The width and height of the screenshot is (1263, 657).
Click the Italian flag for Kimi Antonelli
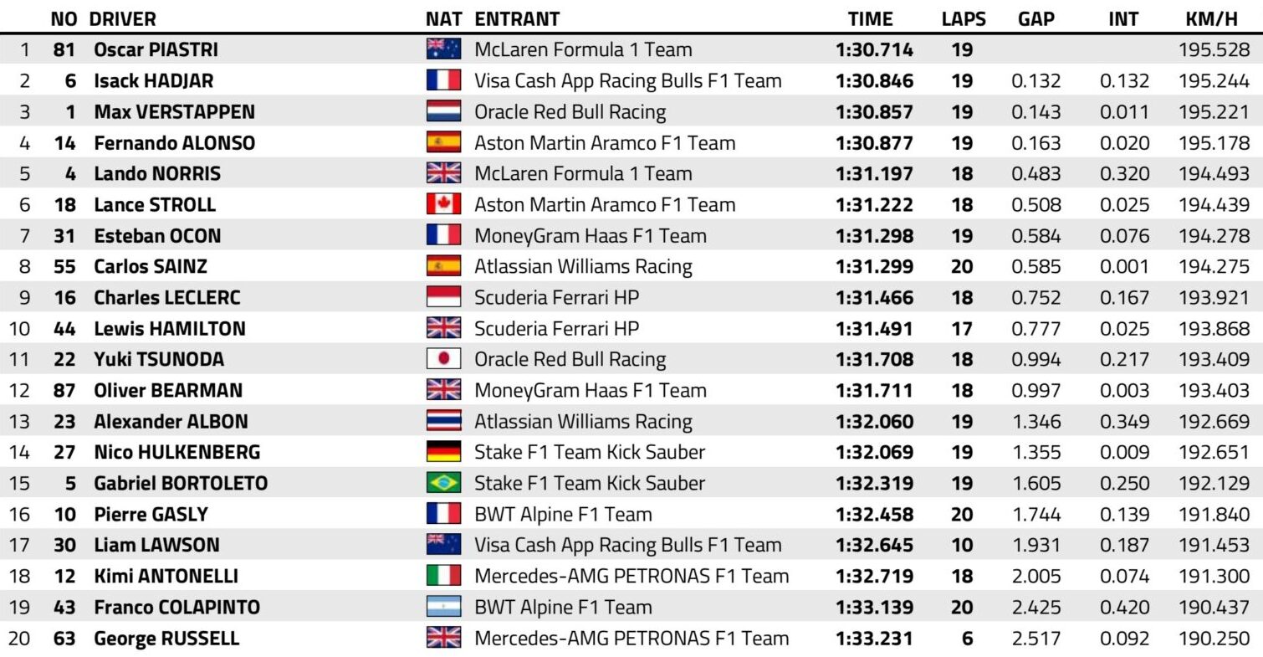tap(443, 576)
